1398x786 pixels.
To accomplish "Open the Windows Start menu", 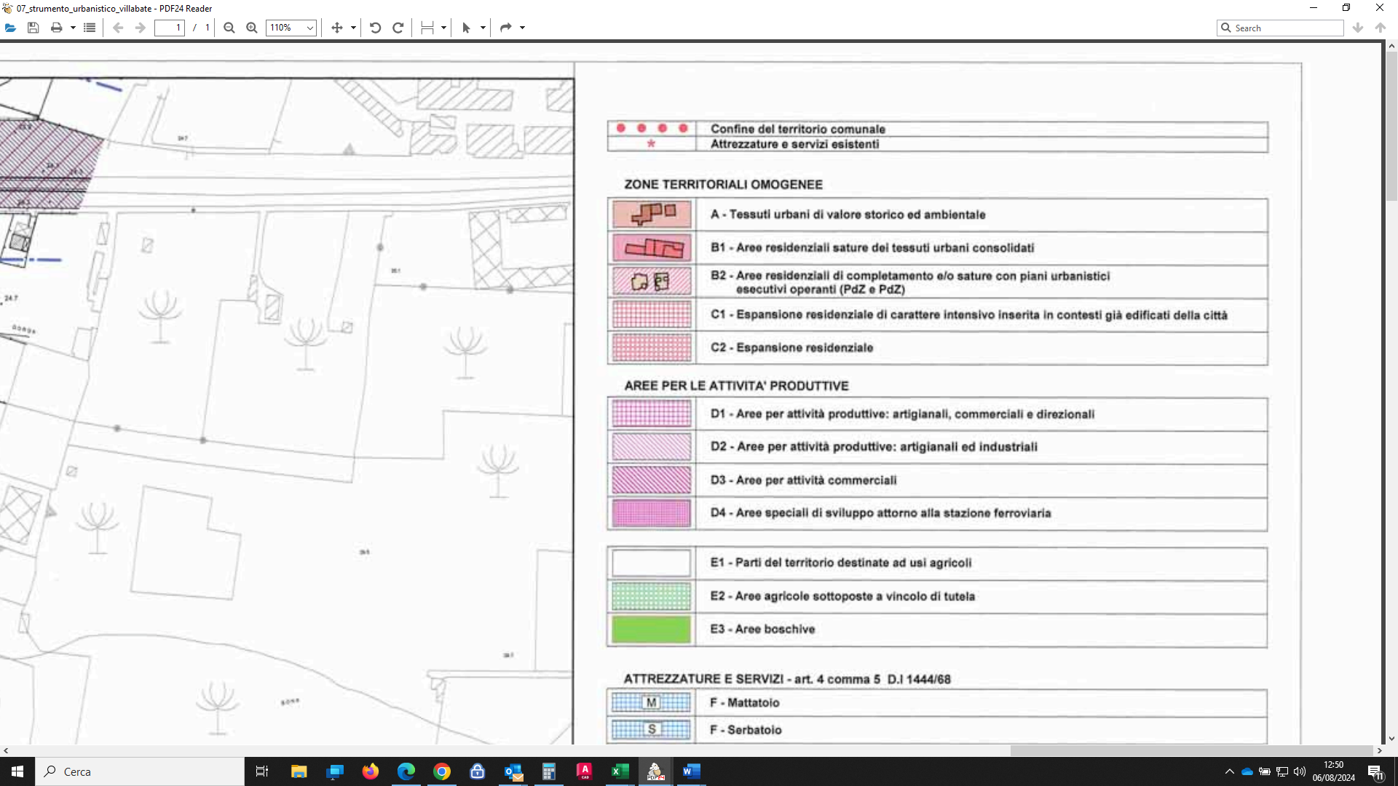I will [x=17, y=771].
